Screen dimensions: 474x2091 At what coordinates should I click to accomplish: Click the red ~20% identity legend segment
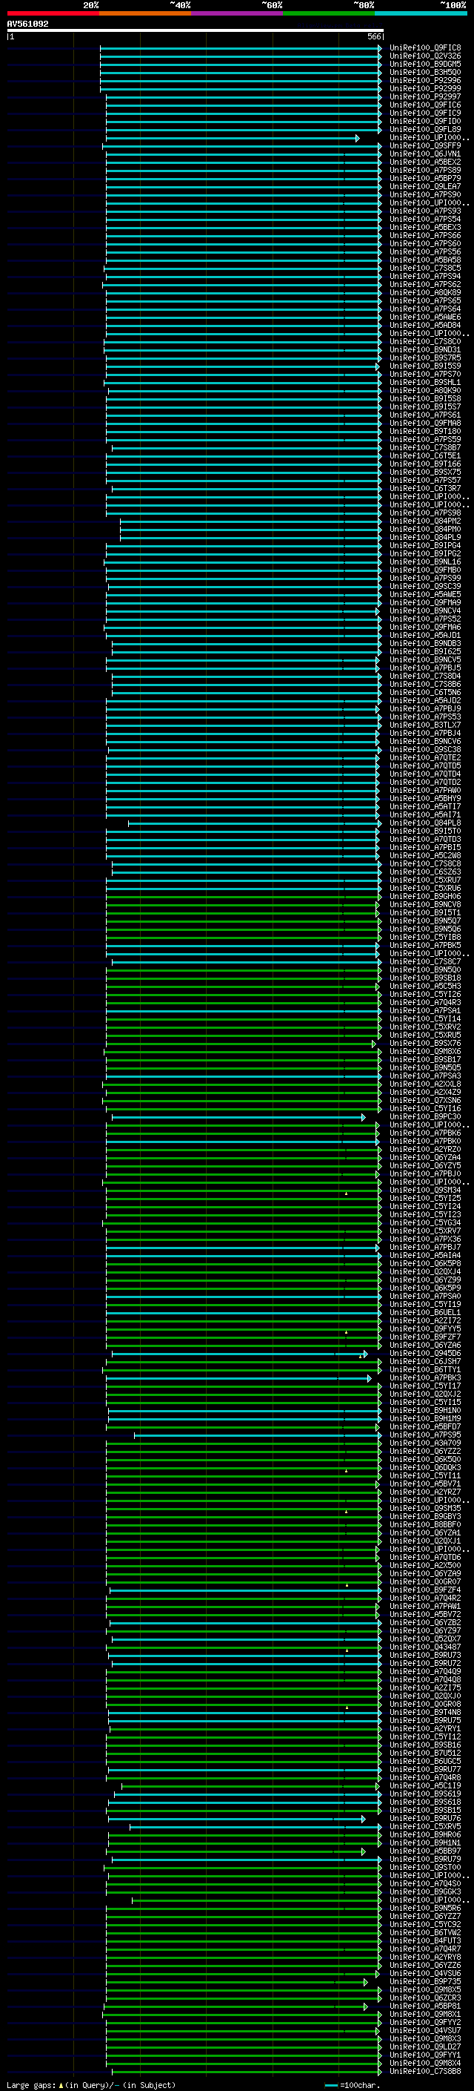(x=53, y=13)
